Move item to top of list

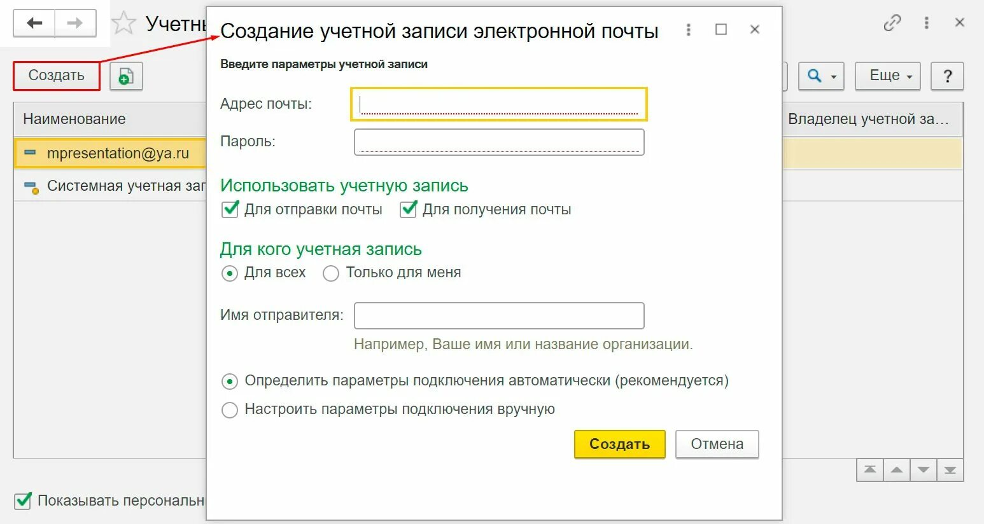pyautogui.click(x=869, y=470)
